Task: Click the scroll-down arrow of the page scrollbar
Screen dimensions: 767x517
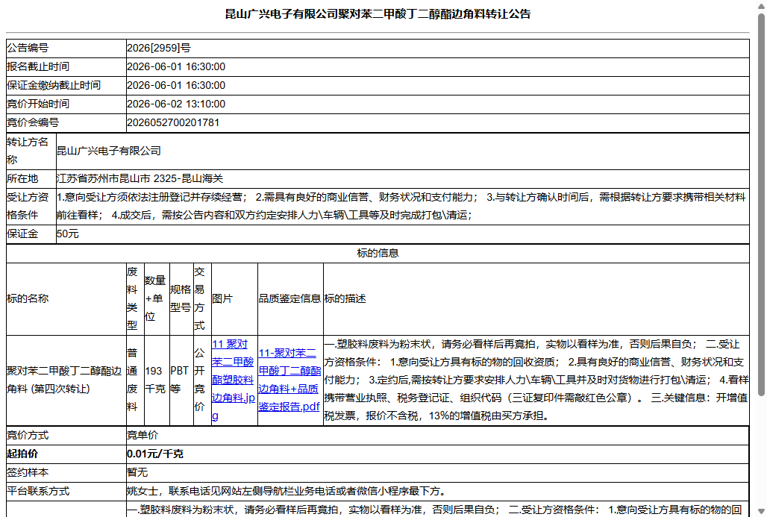Action: pyautogui.click(x=762, y=511)
